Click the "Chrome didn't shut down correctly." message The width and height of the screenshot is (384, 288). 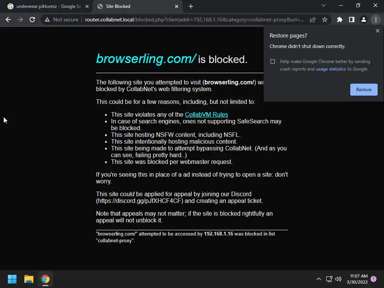(x=307, y=46)
